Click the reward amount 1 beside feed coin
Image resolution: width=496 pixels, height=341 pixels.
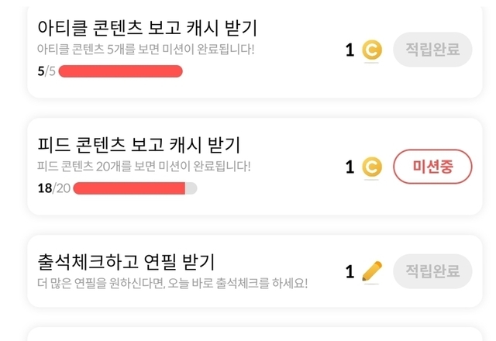tap(350, 167)
